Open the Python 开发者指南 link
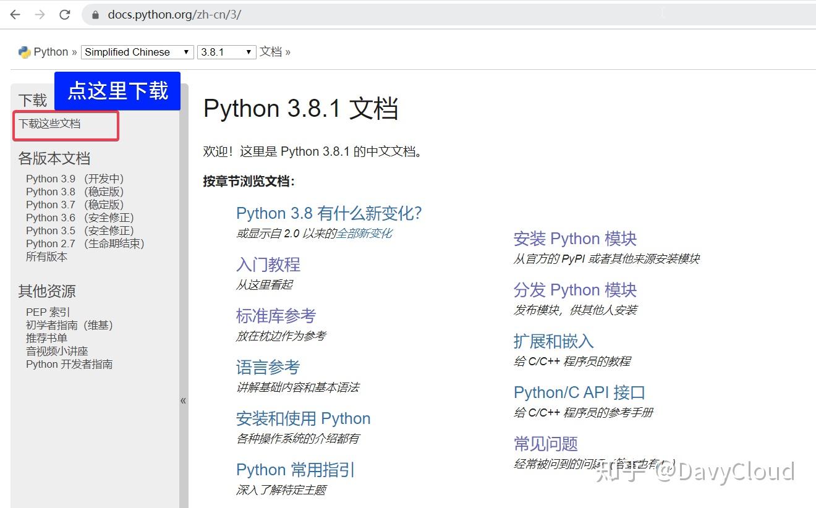The image size is (816, 508). click(x=69, y=364)
